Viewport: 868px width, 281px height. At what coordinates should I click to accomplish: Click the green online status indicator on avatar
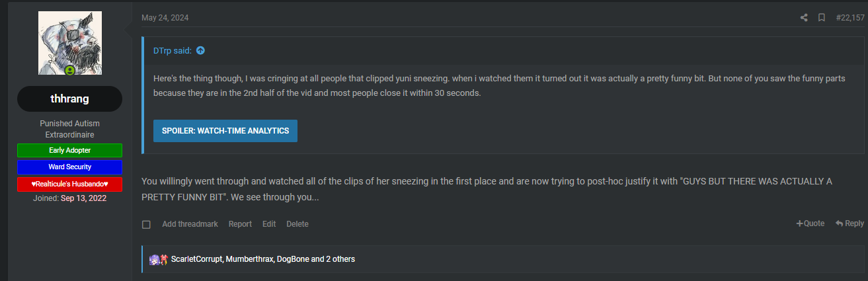click(70, 69)
